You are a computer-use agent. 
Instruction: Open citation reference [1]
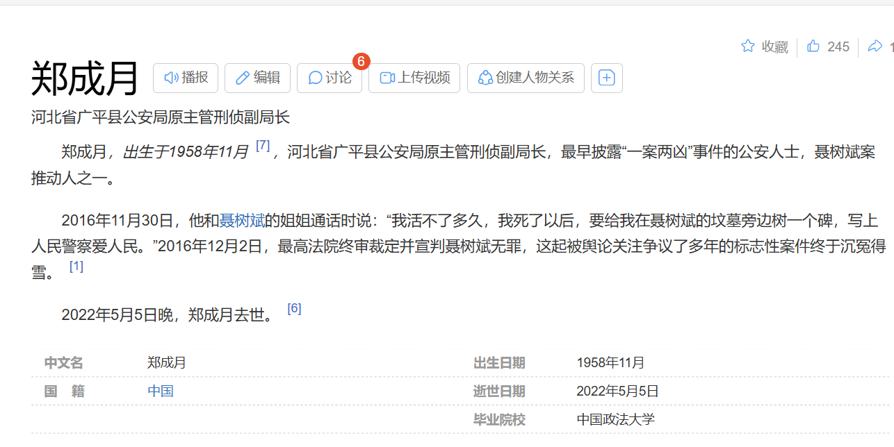(x=76, y=266)
